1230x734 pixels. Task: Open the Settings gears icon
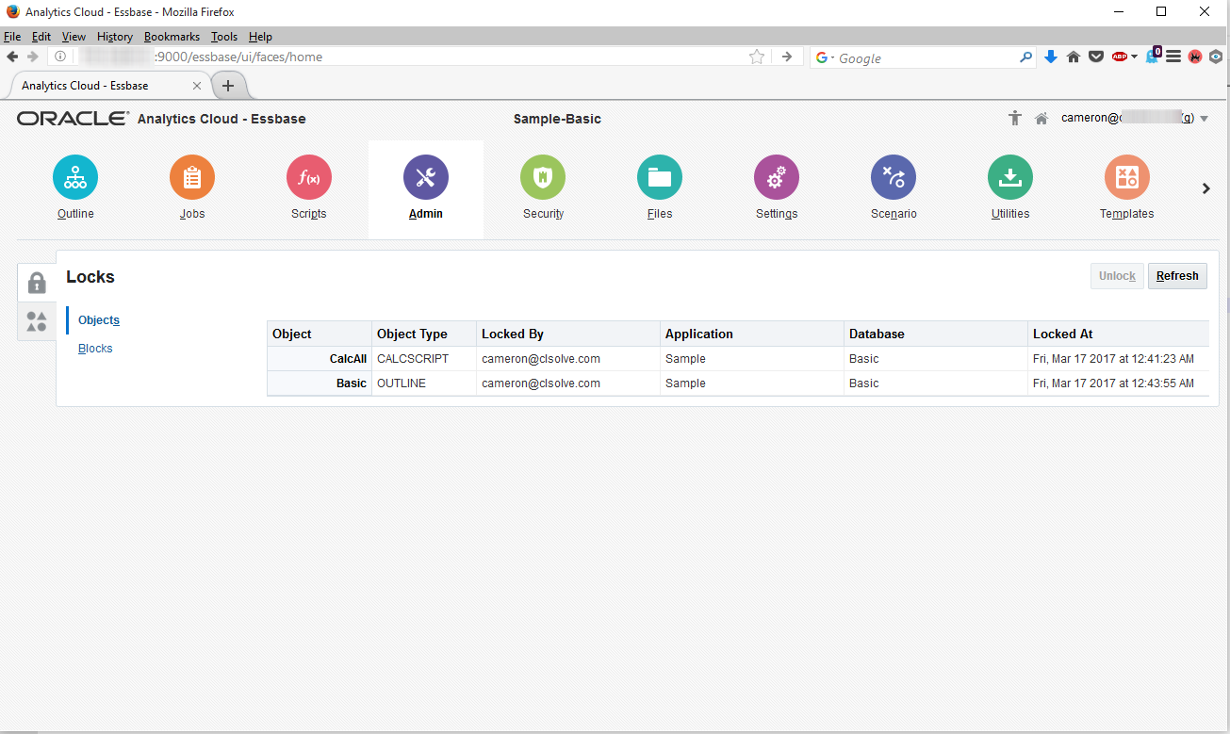tap(777, 177)
